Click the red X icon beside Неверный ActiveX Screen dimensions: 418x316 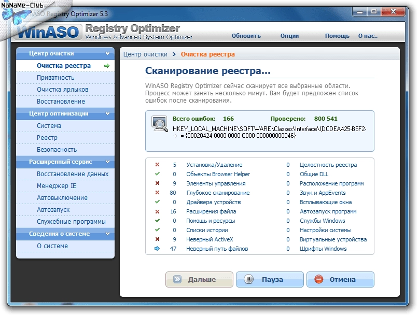point(157,239)
